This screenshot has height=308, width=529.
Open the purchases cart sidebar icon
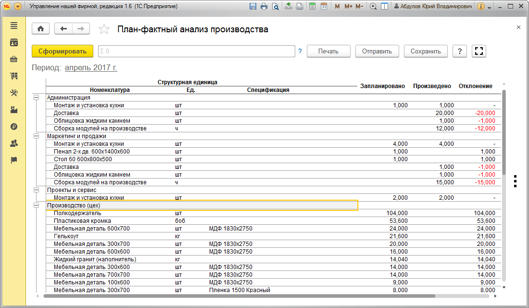[x=14, y=76]
